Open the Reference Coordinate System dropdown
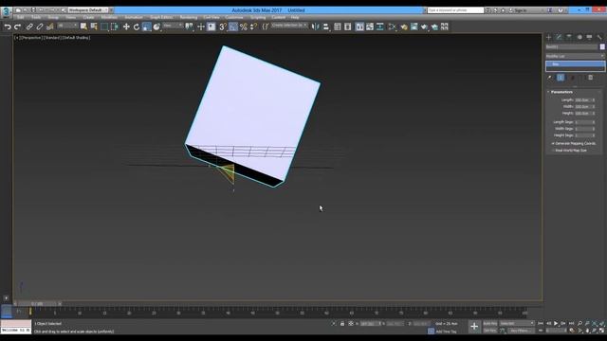607x341 pixels. point(173,26)
